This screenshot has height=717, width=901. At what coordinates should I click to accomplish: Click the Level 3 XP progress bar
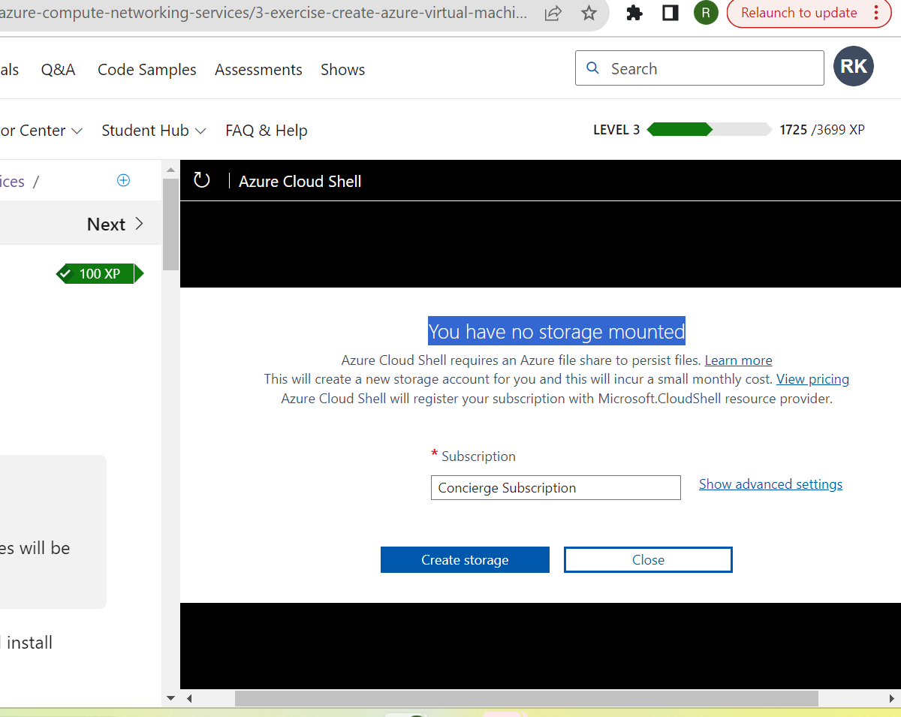709,129
